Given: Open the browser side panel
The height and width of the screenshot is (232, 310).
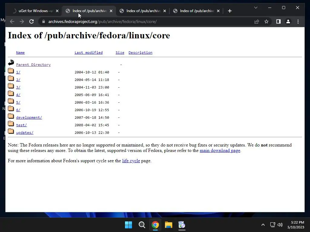Looking at the screenshot, I should (x=279, y=21).
